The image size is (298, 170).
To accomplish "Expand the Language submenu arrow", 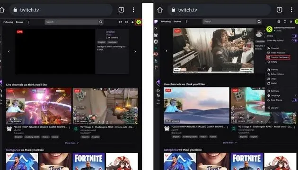I will (x=296, y=95).
